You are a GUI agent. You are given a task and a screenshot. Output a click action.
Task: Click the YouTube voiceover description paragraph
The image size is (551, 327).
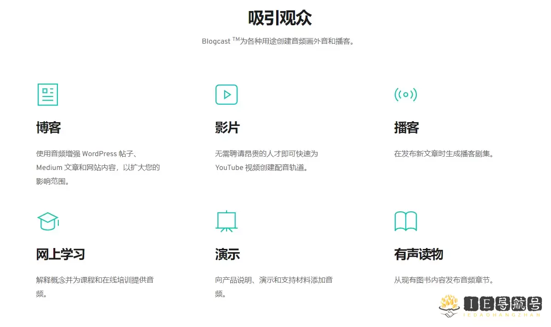coord(267,160)
